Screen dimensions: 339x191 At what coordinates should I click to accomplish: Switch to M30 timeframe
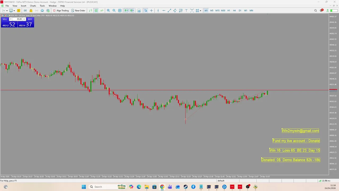coord(223,11)
